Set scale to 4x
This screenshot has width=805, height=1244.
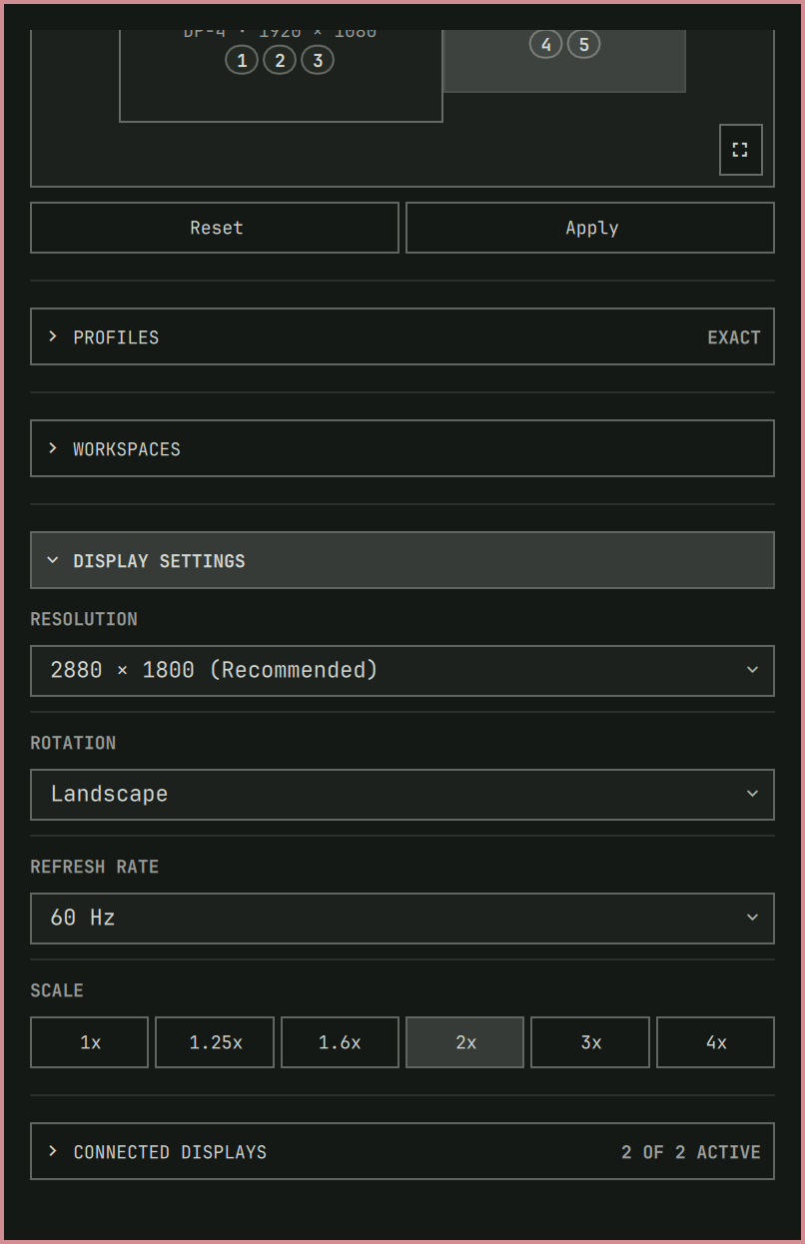click(x=715, y=1042)
